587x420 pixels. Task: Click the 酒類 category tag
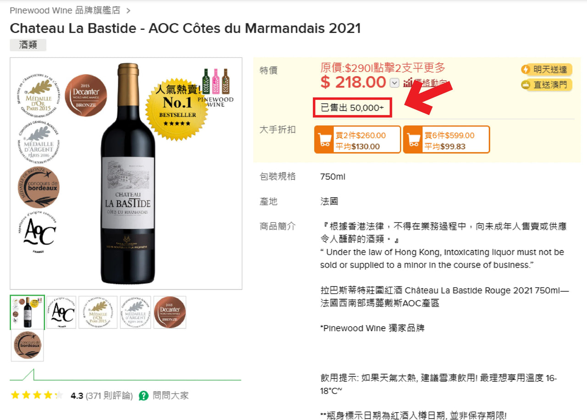(28, 45)
